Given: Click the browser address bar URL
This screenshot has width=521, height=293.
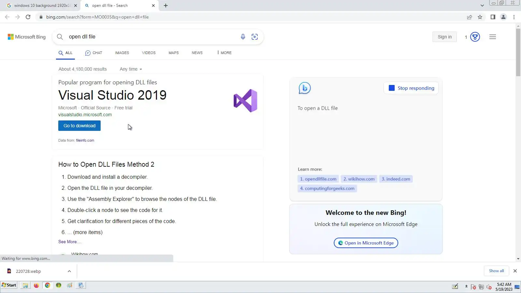Looking at the screenshot, I should tap(97, 17).
